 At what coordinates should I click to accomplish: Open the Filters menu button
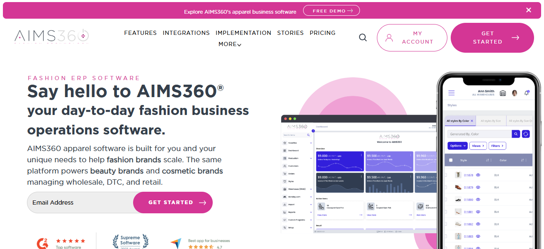tap(498, 146)
